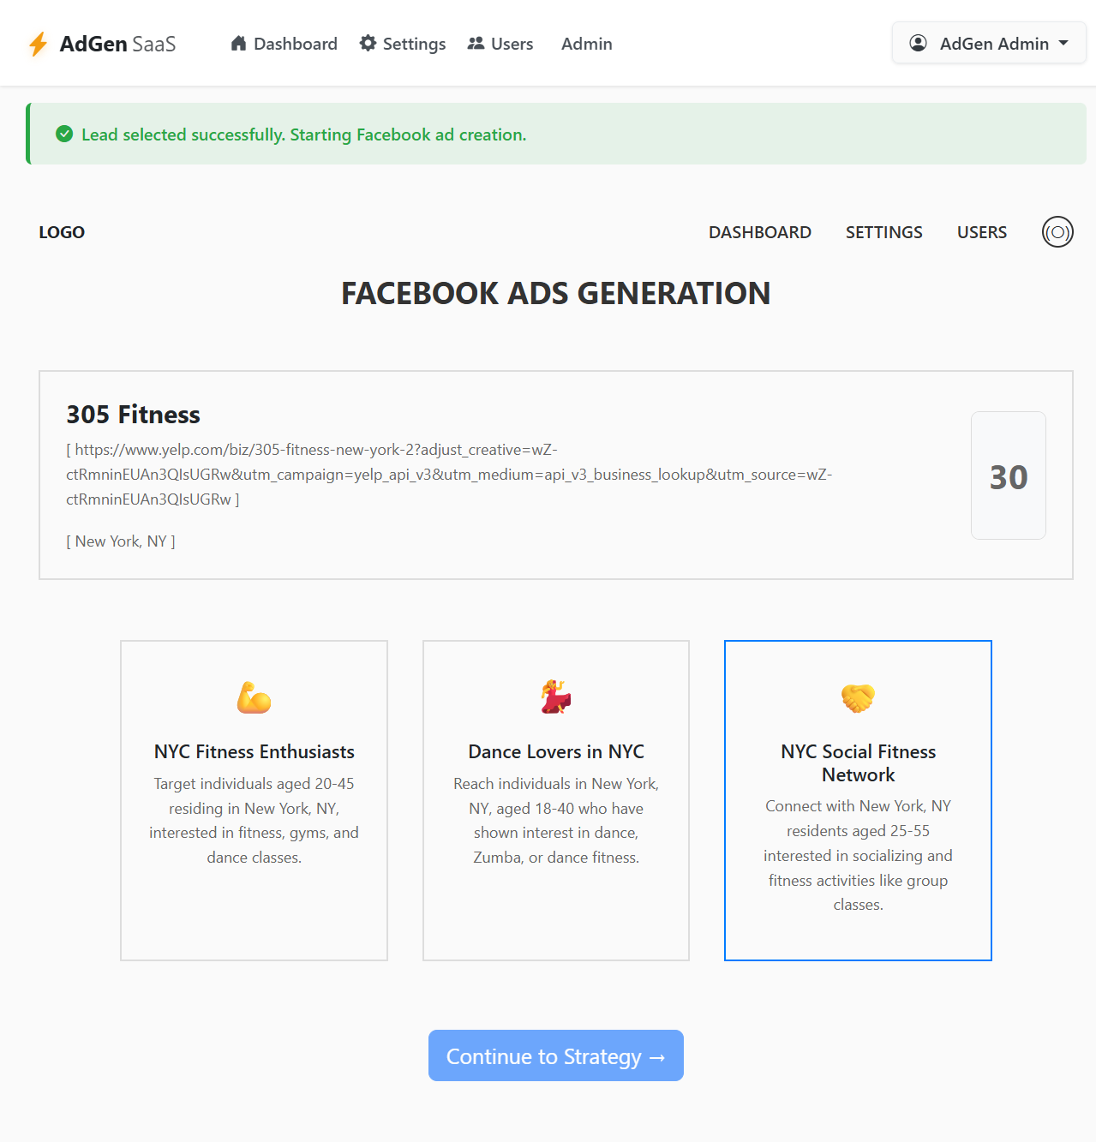
Task: Click the Dashboard house icon
Action: click(238, 43)
